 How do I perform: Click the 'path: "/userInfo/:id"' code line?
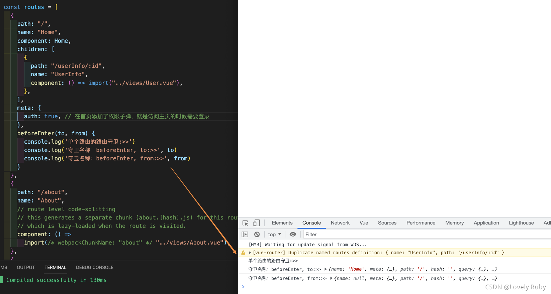[68, 66]
